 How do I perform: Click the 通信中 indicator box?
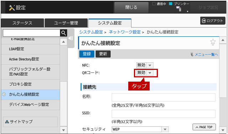pos(154,4)
